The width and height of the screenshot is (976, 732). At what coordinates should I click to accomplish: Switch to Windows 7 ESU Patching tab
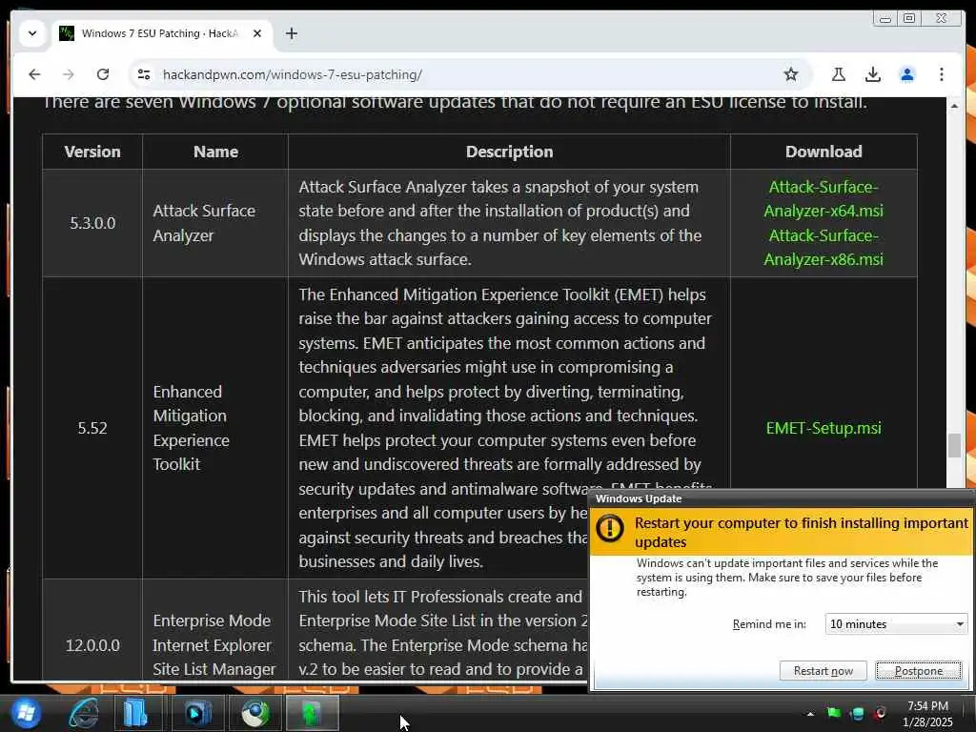[160, 33]
